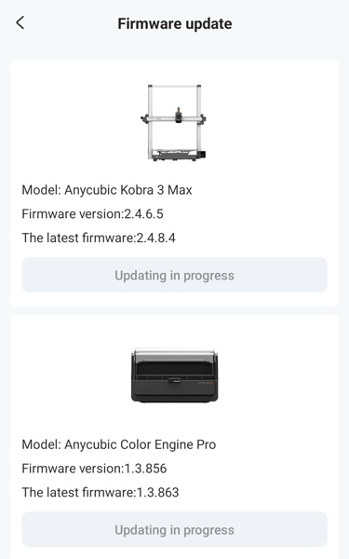Tap the Kobra 3 Max printer image
Screen dimensions: 349x559
click(174, 122)
